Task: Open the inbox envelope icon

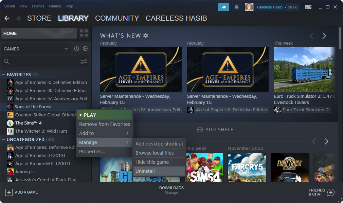Action: point(236,7)
